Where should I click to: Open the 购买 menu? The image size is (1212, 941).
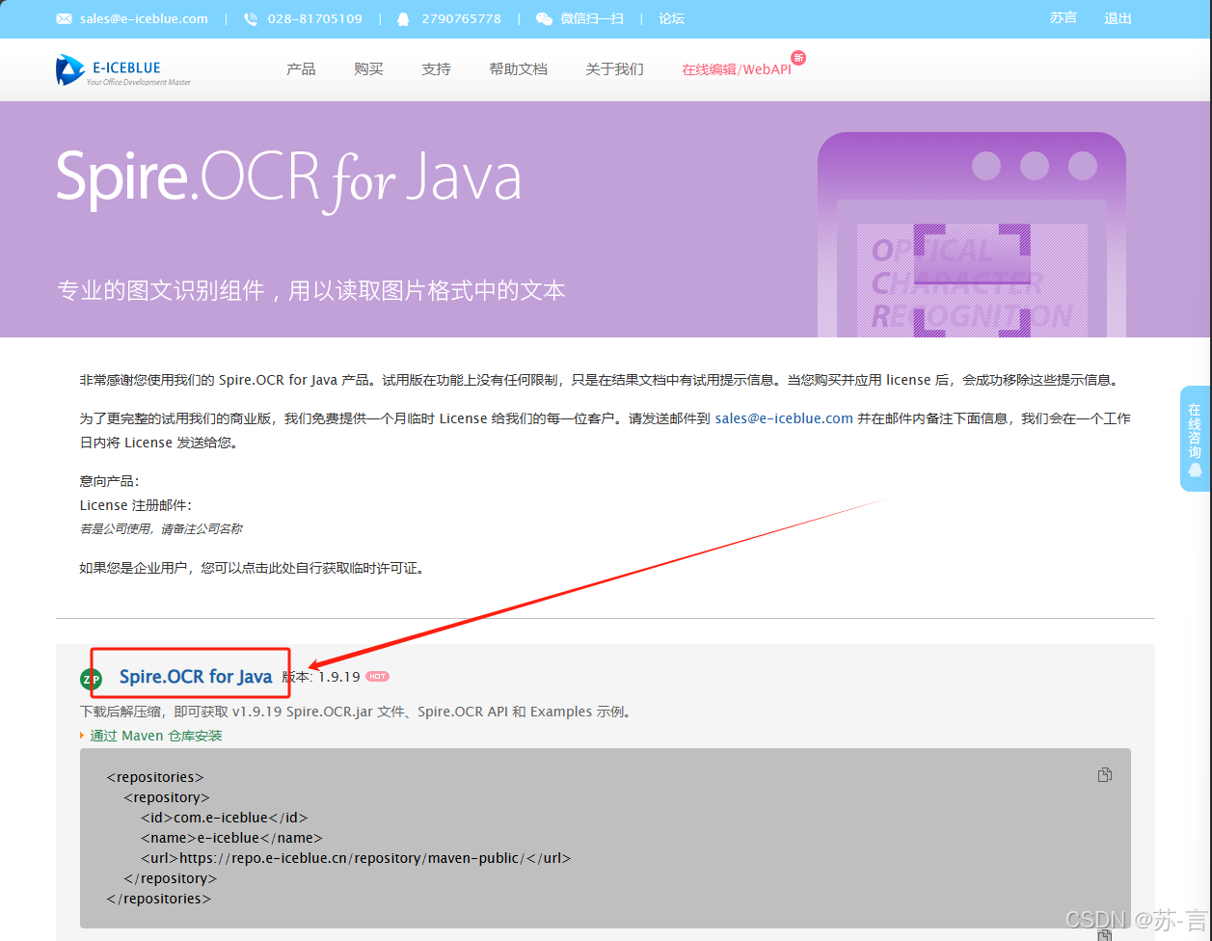(368, 69)
